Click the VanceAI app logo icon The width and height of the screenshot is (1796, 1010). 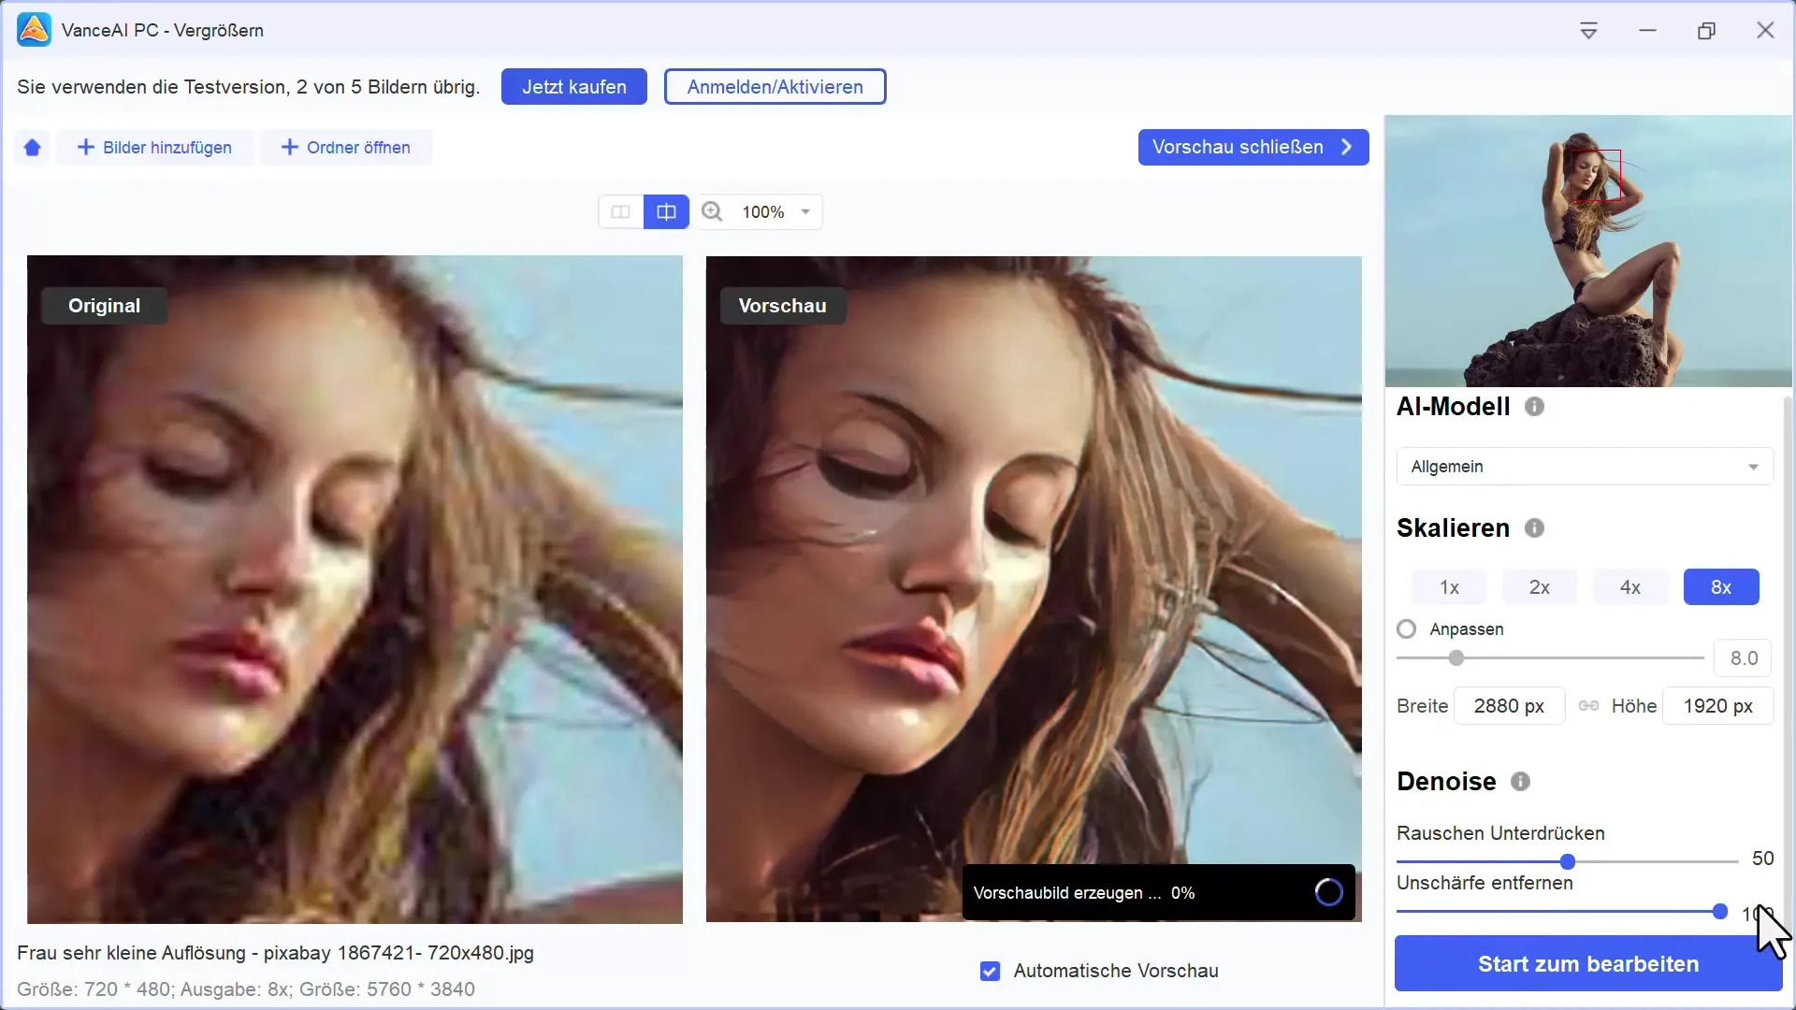[x=35, y=30]
